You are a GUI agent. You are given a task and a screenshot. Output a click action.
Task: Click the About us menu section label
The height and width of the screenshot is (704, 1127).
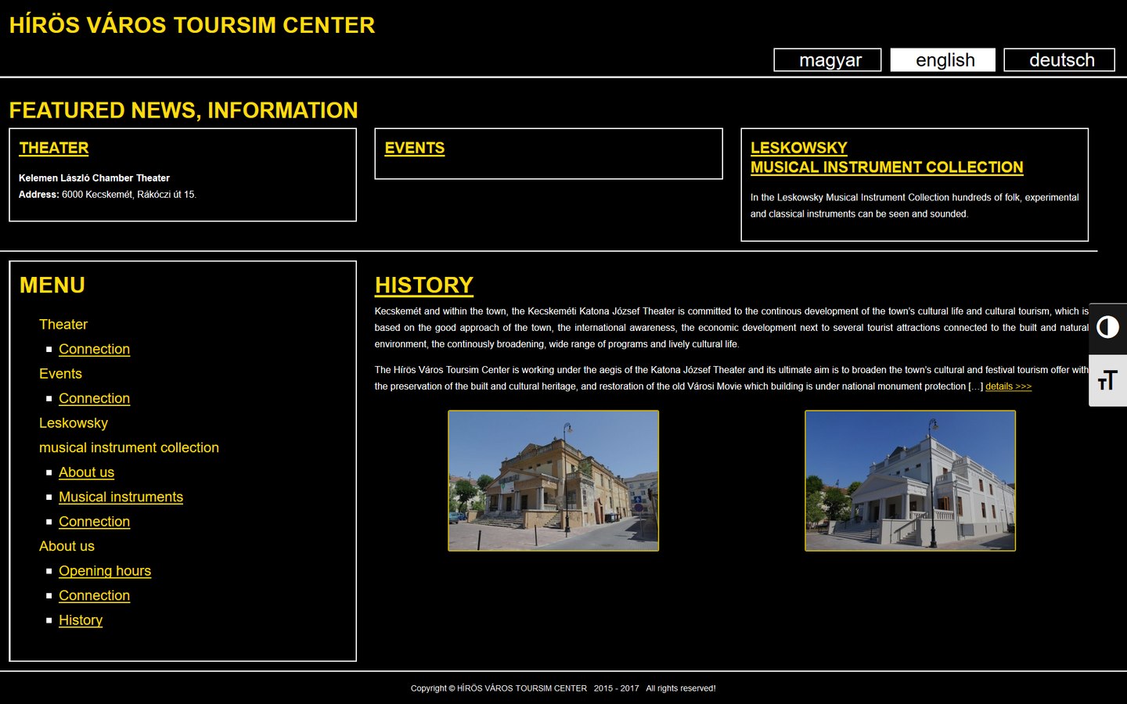(67, 546)
